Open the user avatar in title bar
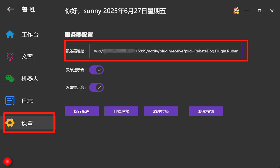Screen dimensions: 280x168 pos(236,11)
